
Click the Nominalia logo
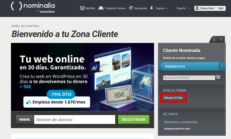click(x=33, y=7)
